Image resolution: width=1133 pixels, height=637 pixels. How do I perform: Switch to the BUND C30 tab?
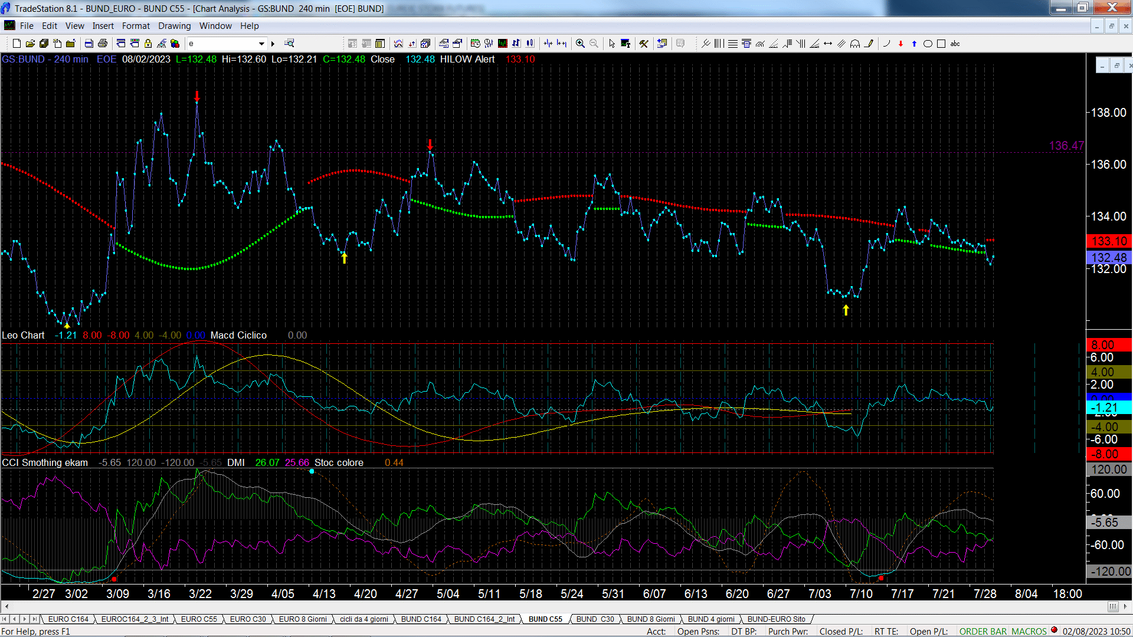click(595, 619)
